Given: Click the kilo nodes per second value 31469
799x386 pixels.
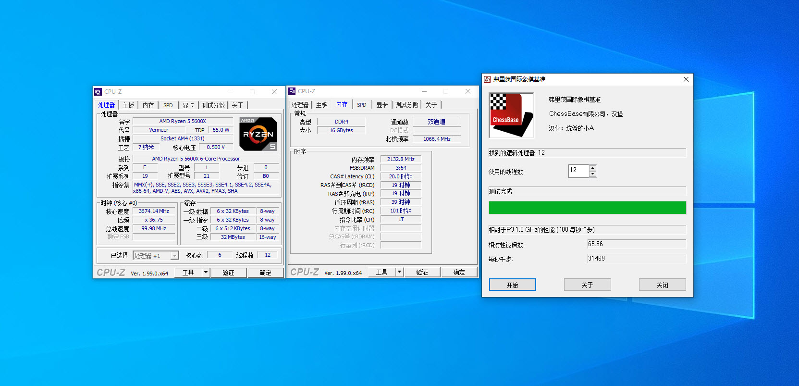Looking at the screenshot, I should coord(637,259).
